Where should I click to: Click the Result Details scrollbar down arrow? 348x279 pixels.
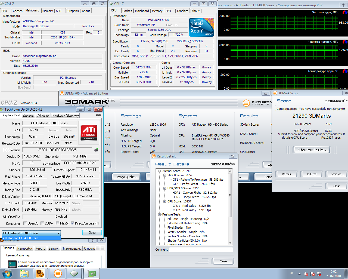[230, 243]
